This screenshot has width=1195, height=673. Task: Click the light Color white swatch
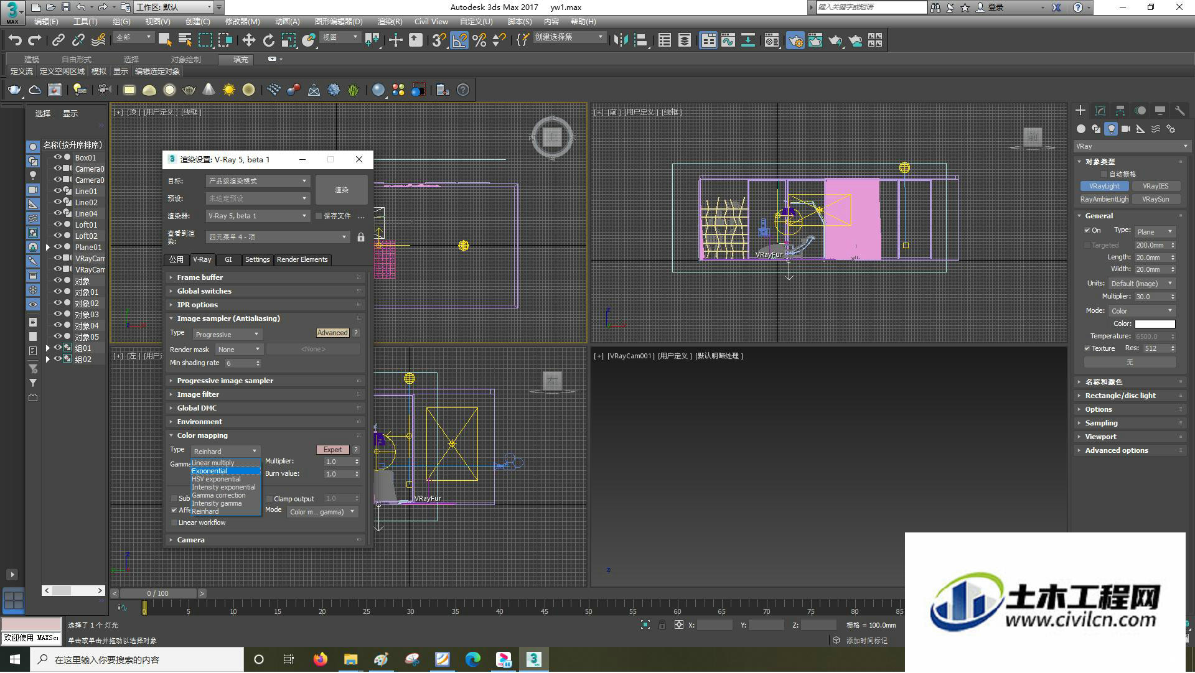coord(1155,324)
